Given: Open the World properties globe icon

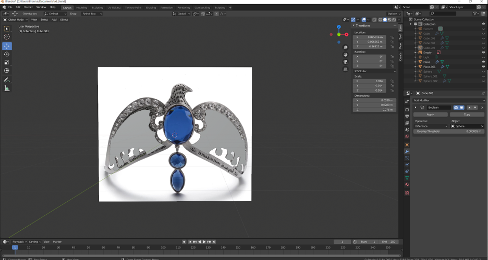Looking at the screenshot, I should pyautogui.click(x=407, y=137).
